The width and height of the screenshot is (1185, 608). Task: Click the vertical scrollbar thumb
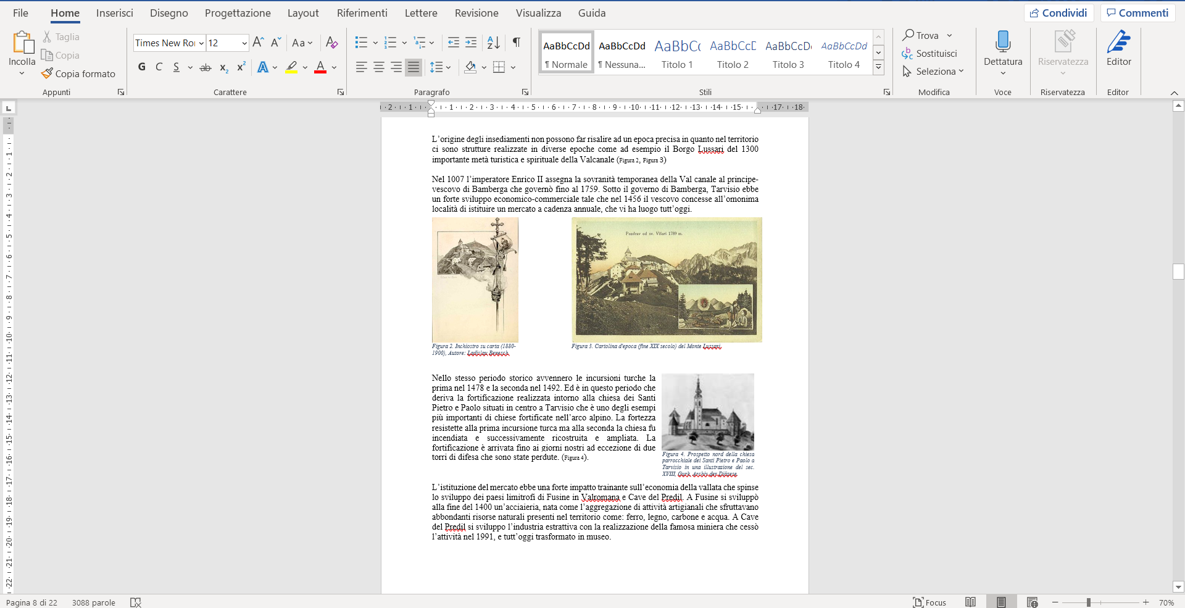tap(1178, 272)
